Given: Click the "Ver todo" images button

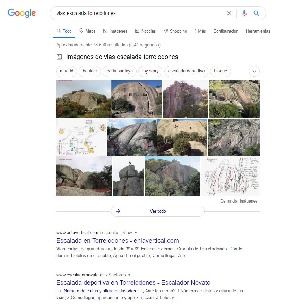Looking at the screenshot, I should tap(158, 211).
